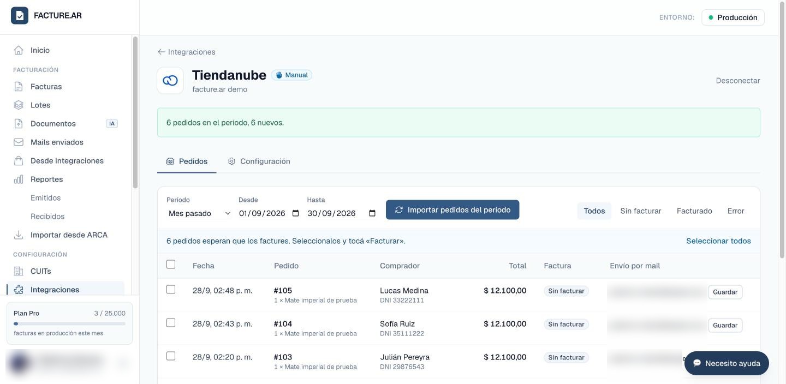Screen dimensions: 786x384
Task: Click the Lotes stack icon
Action: [x=19, y=105]
